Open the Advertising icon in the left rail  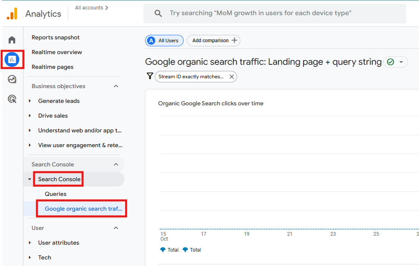[12, 99]
